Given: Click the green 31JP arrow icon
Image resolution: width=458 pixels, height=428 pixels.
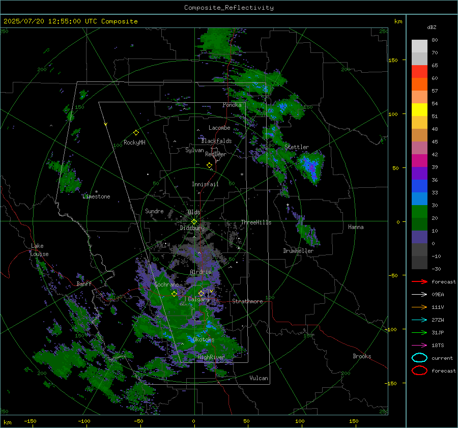Looking at the screenshot, I should pos(419,332).
